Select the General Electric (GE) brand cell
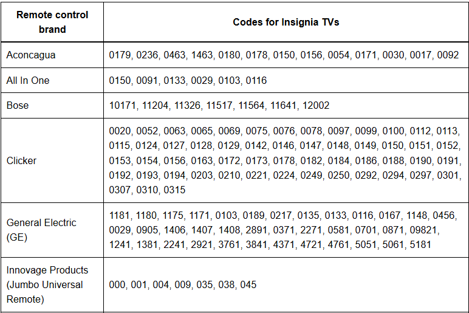This screenshot has height=313, width=469. point(41,230)
